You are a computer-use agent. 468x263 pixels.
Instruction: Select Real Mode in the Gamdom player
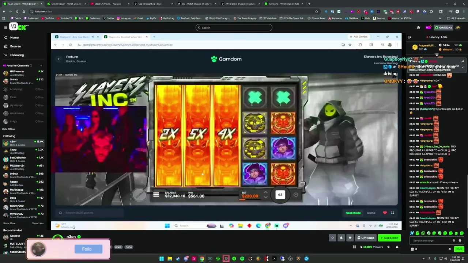(353, 213)
